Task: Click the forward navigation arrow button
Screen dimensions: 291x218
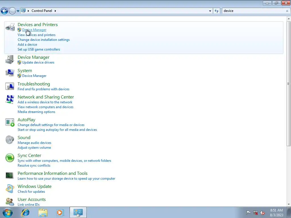Action: click(12, 11)
